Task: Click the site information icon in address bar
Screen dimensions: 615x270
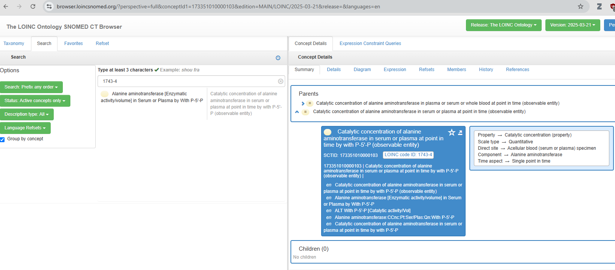Action: tap(49, 6)
